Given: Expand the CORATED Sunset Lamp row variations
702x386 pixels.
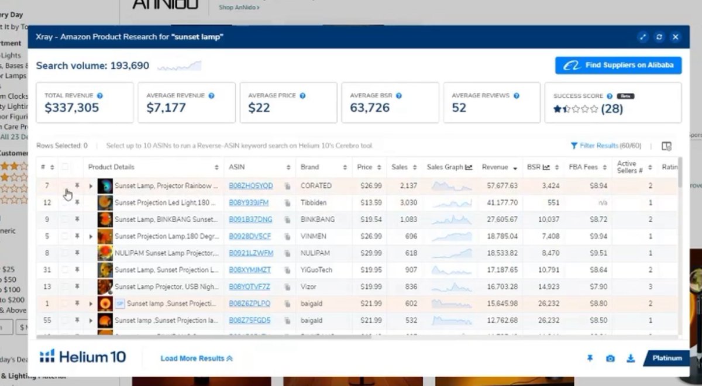Looking at the screenshot, I should 91,186.
